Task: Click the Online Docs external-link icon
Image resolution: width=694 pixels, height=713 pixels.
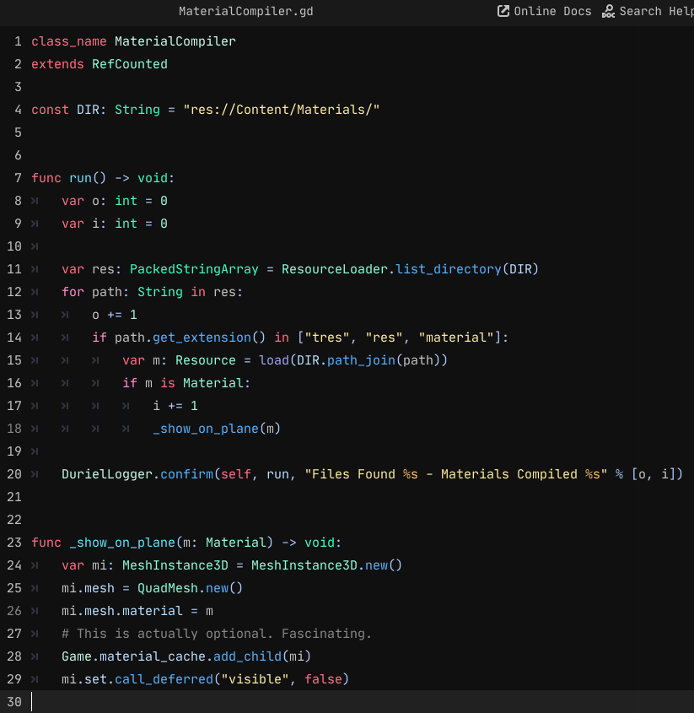Action: 503,11
